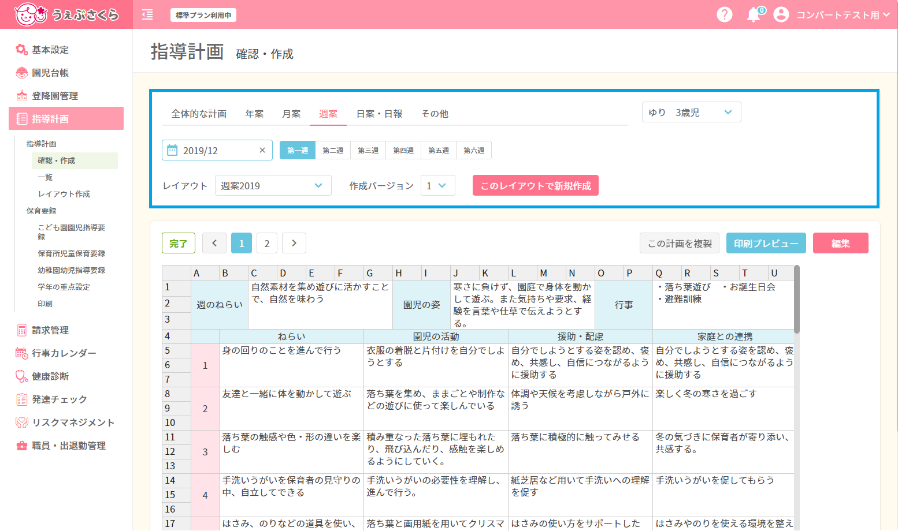Image resolution: width=898 pixels, height=531 pixels.
Task: Switch to the その他 tab
Action: 435,114
